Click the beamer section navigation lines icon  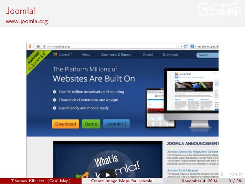click(x=222, y=174)
